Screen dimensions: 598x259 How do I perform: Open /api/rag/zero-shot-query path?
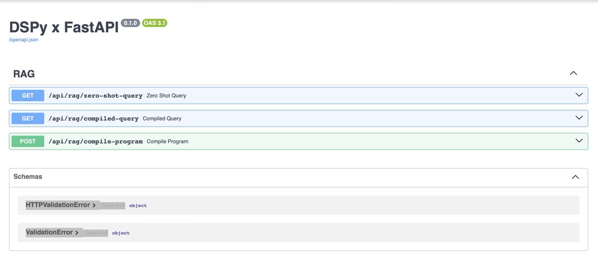(x=96, y=96)
